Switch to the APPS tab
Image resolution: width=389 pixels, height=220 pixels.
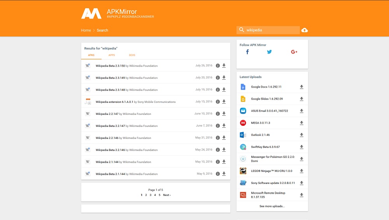click(x=112, y=55)
